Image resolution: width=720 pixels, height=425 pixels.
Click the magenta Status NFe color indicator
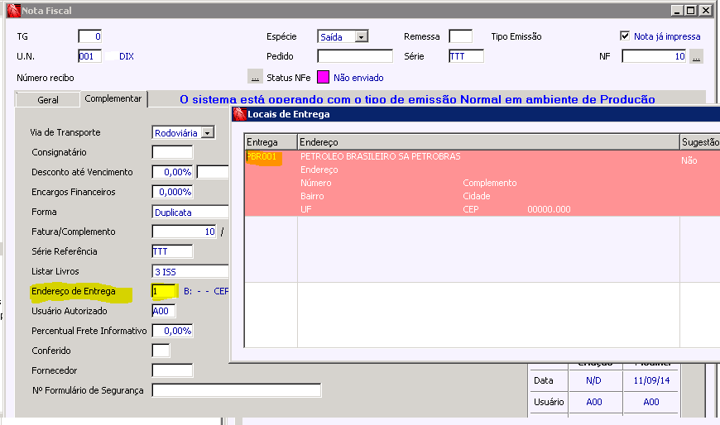tap(323, 77)
